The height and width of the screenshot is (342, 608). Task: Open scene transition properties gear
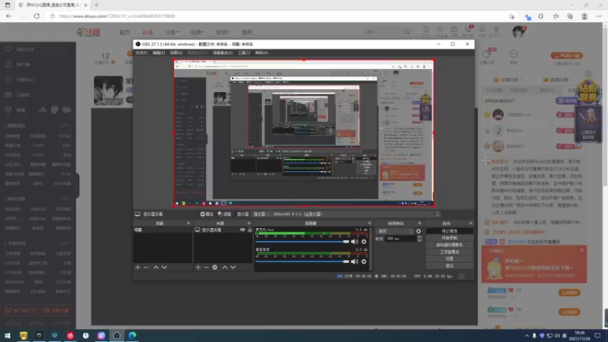[419, 231]
